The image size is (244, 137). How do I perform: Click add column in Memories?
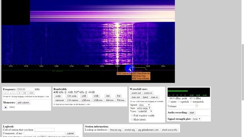pos(23,103)
